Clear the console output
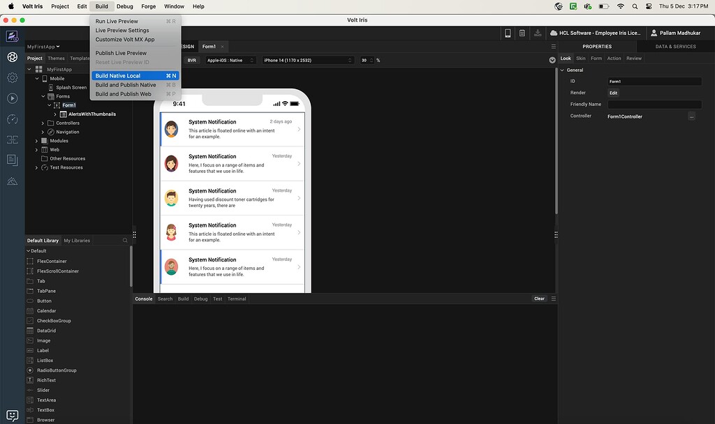This screenshot has width=715, height=424. point(540,298)
